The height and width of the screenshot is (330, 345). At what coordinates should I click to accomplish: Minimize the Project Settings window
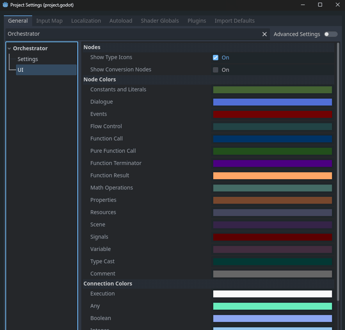pos(303,5)
